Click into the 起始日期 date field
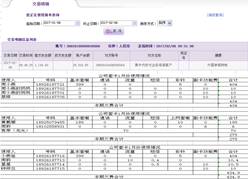The height and width of the screenshot is (179, 248). point(59,23)
